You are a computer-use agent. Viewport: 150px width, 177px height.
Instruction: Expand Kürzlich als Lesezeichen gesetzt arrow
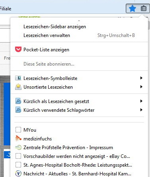pyautogui.click(x=141, y=101)
